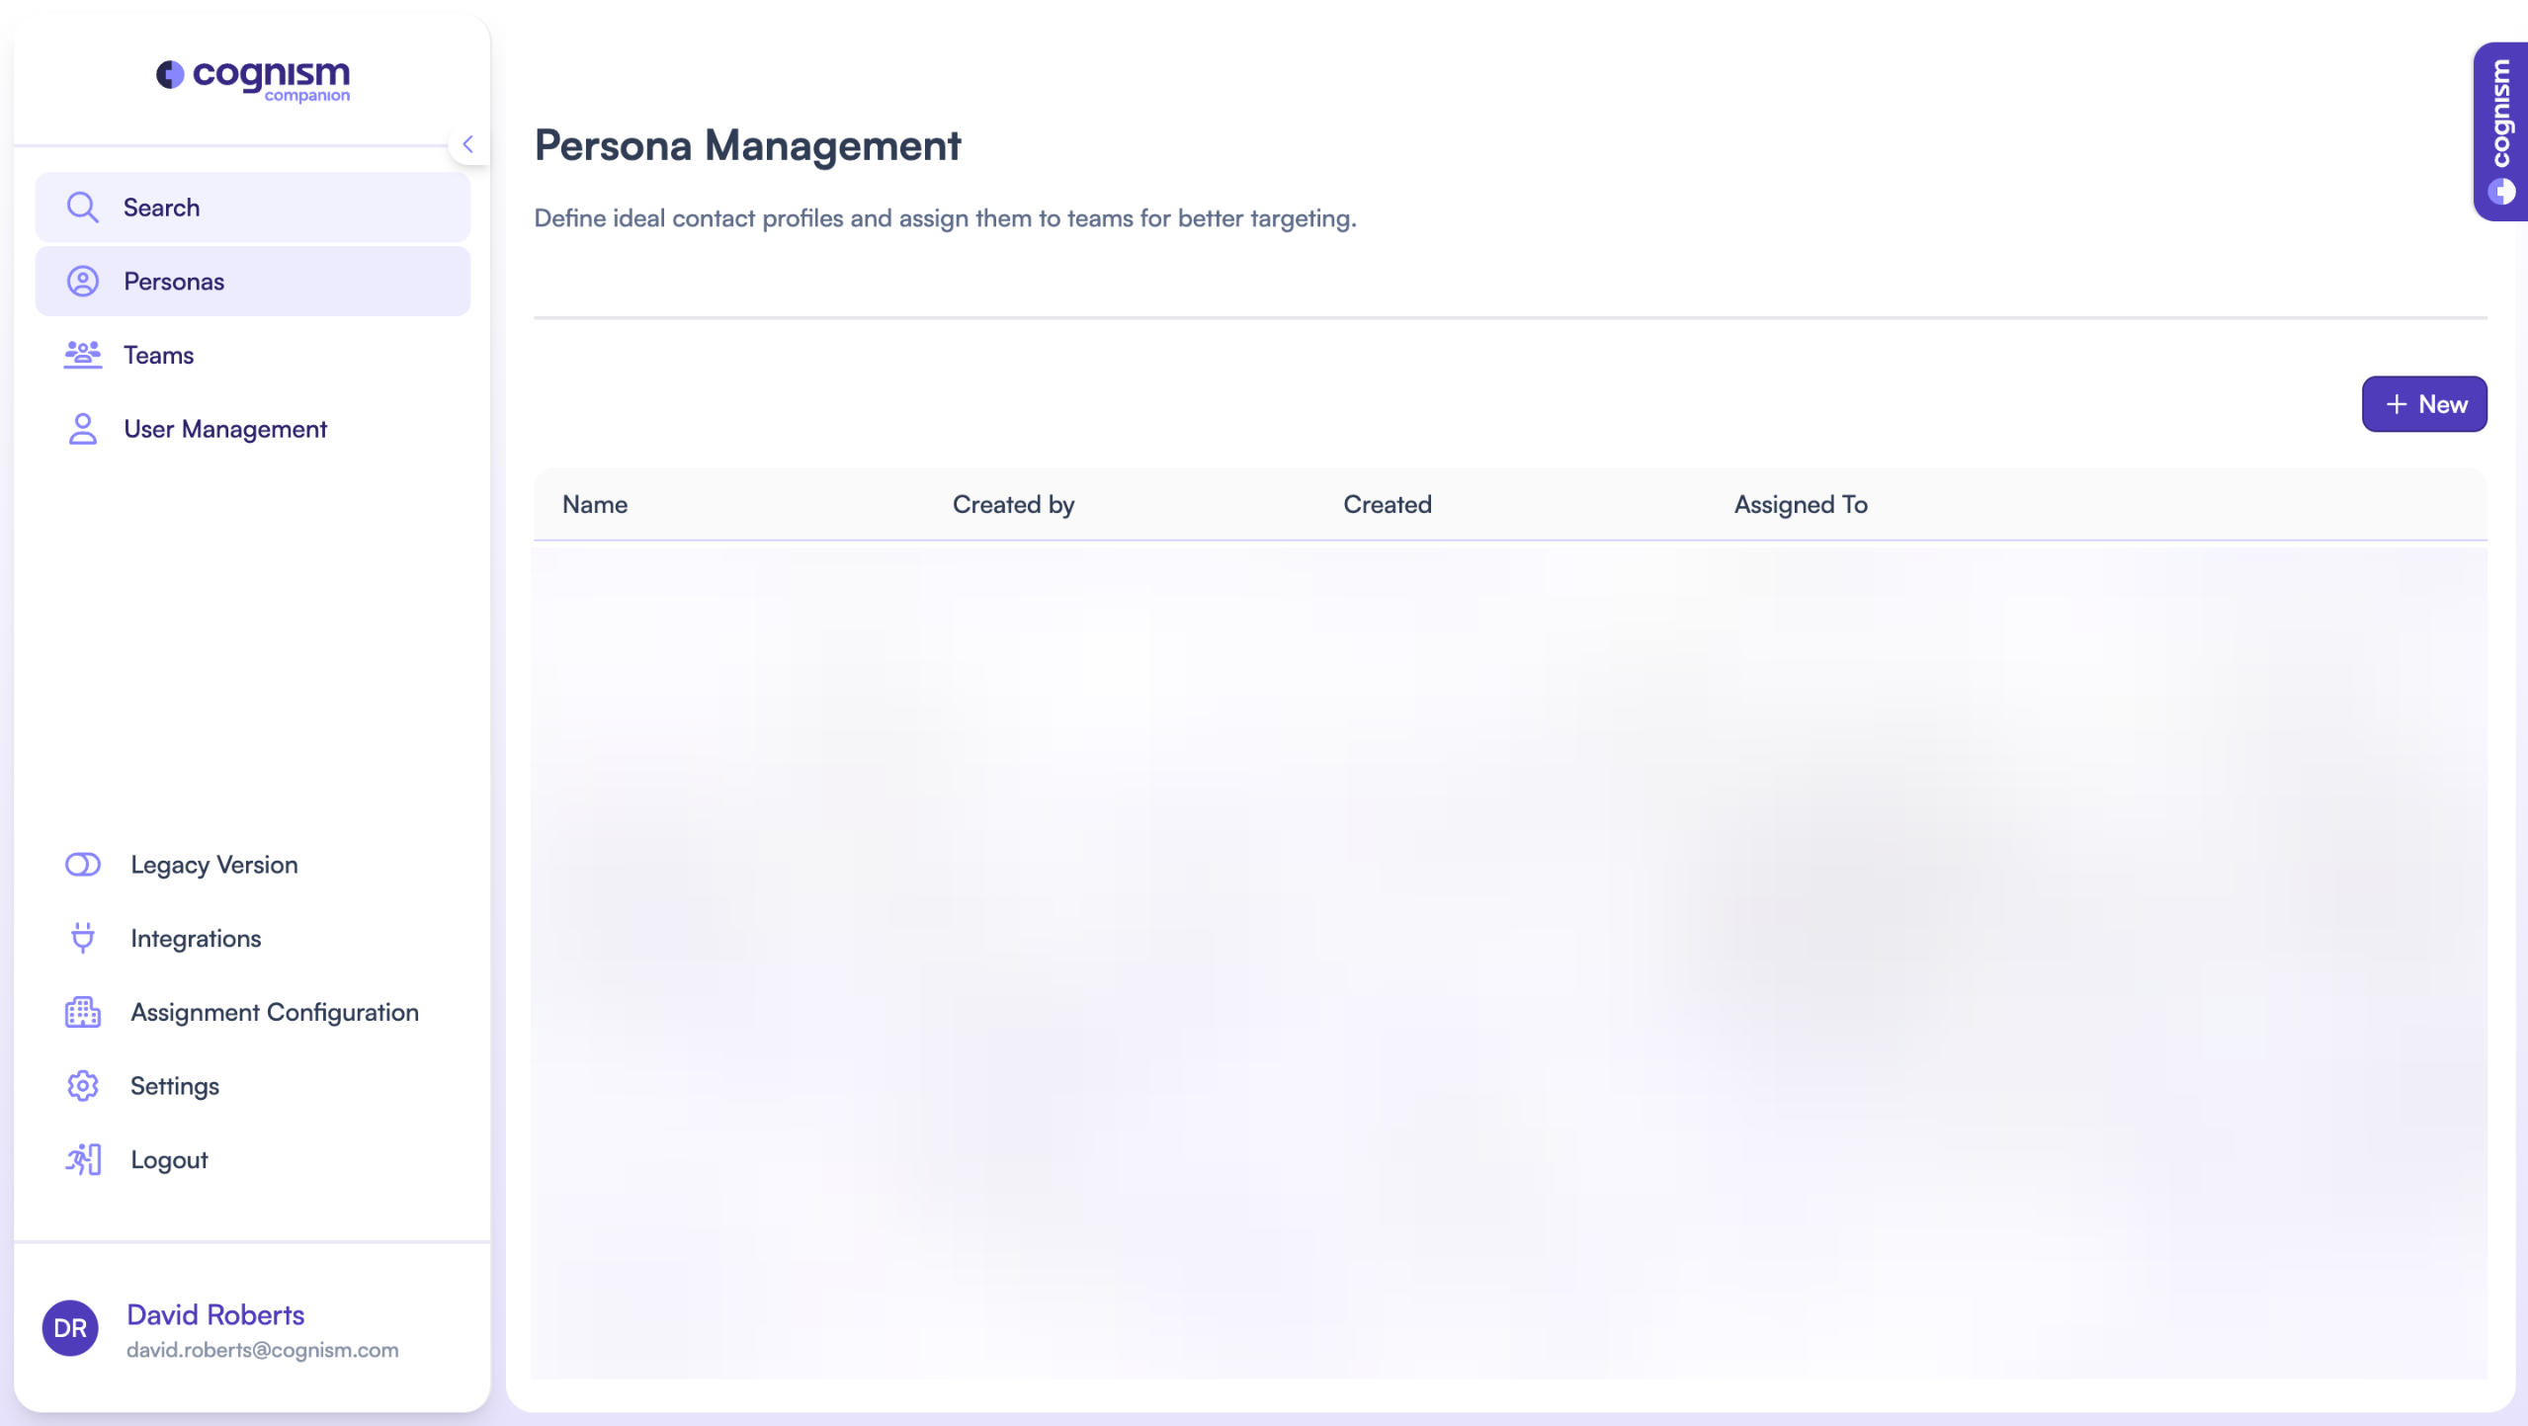Image resolution: width=2528 pixels, height=1426 pixels.
Task: Click the DR user avatar circle
Action: [70, 1328]
